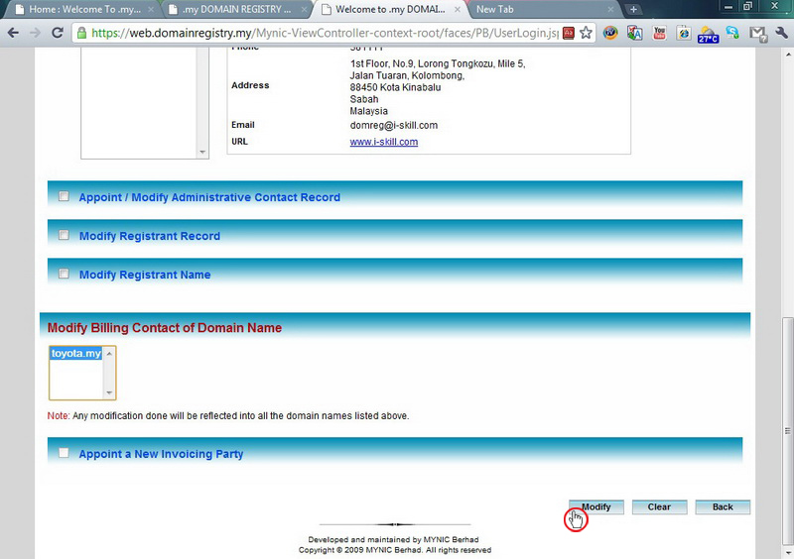
Task: Click the green padlock security icon
Action: tap(81, 33)
